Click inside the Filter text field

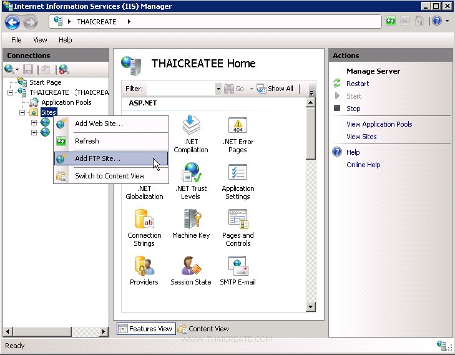[180, 89]
